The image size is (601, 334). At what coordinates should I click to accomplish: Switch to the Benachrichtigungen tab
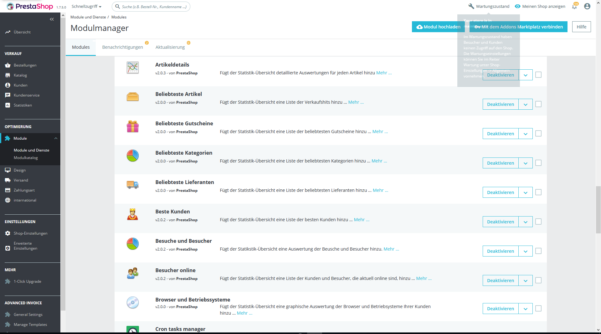click(122, 47)
